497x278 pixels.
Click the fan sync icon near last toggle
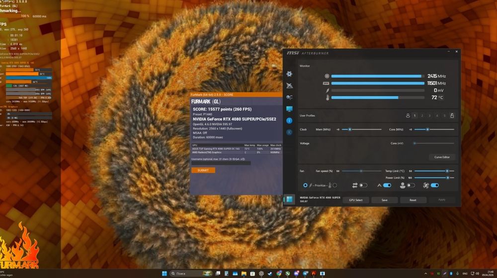(x=426, y=185)
